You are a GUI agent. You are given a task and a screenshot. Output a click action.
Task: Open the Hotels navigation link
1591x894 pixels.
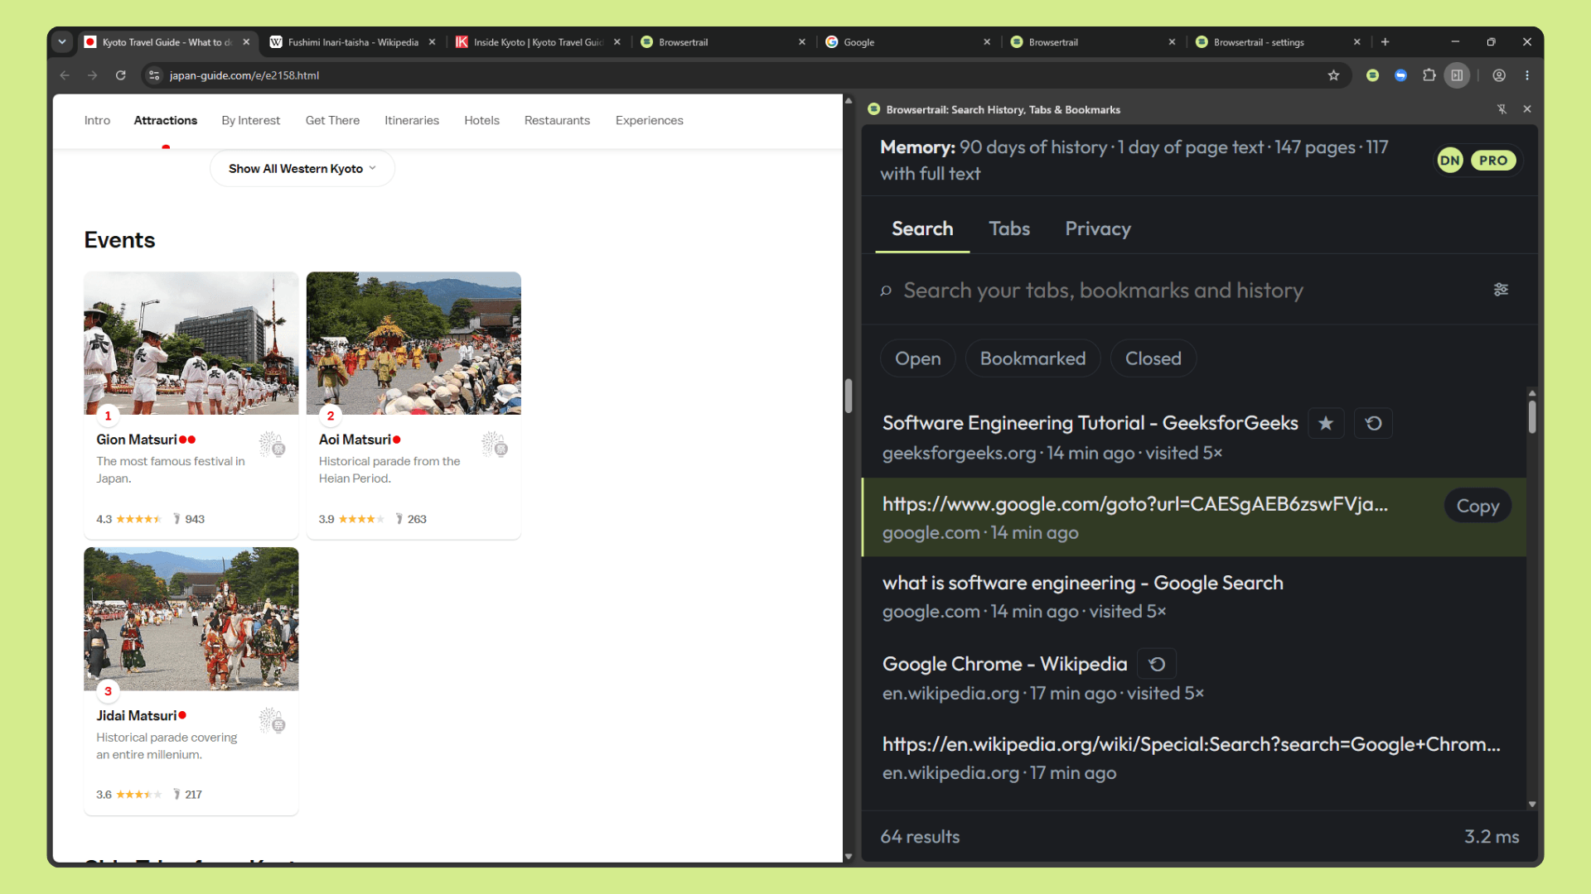[x=481, y=121]
